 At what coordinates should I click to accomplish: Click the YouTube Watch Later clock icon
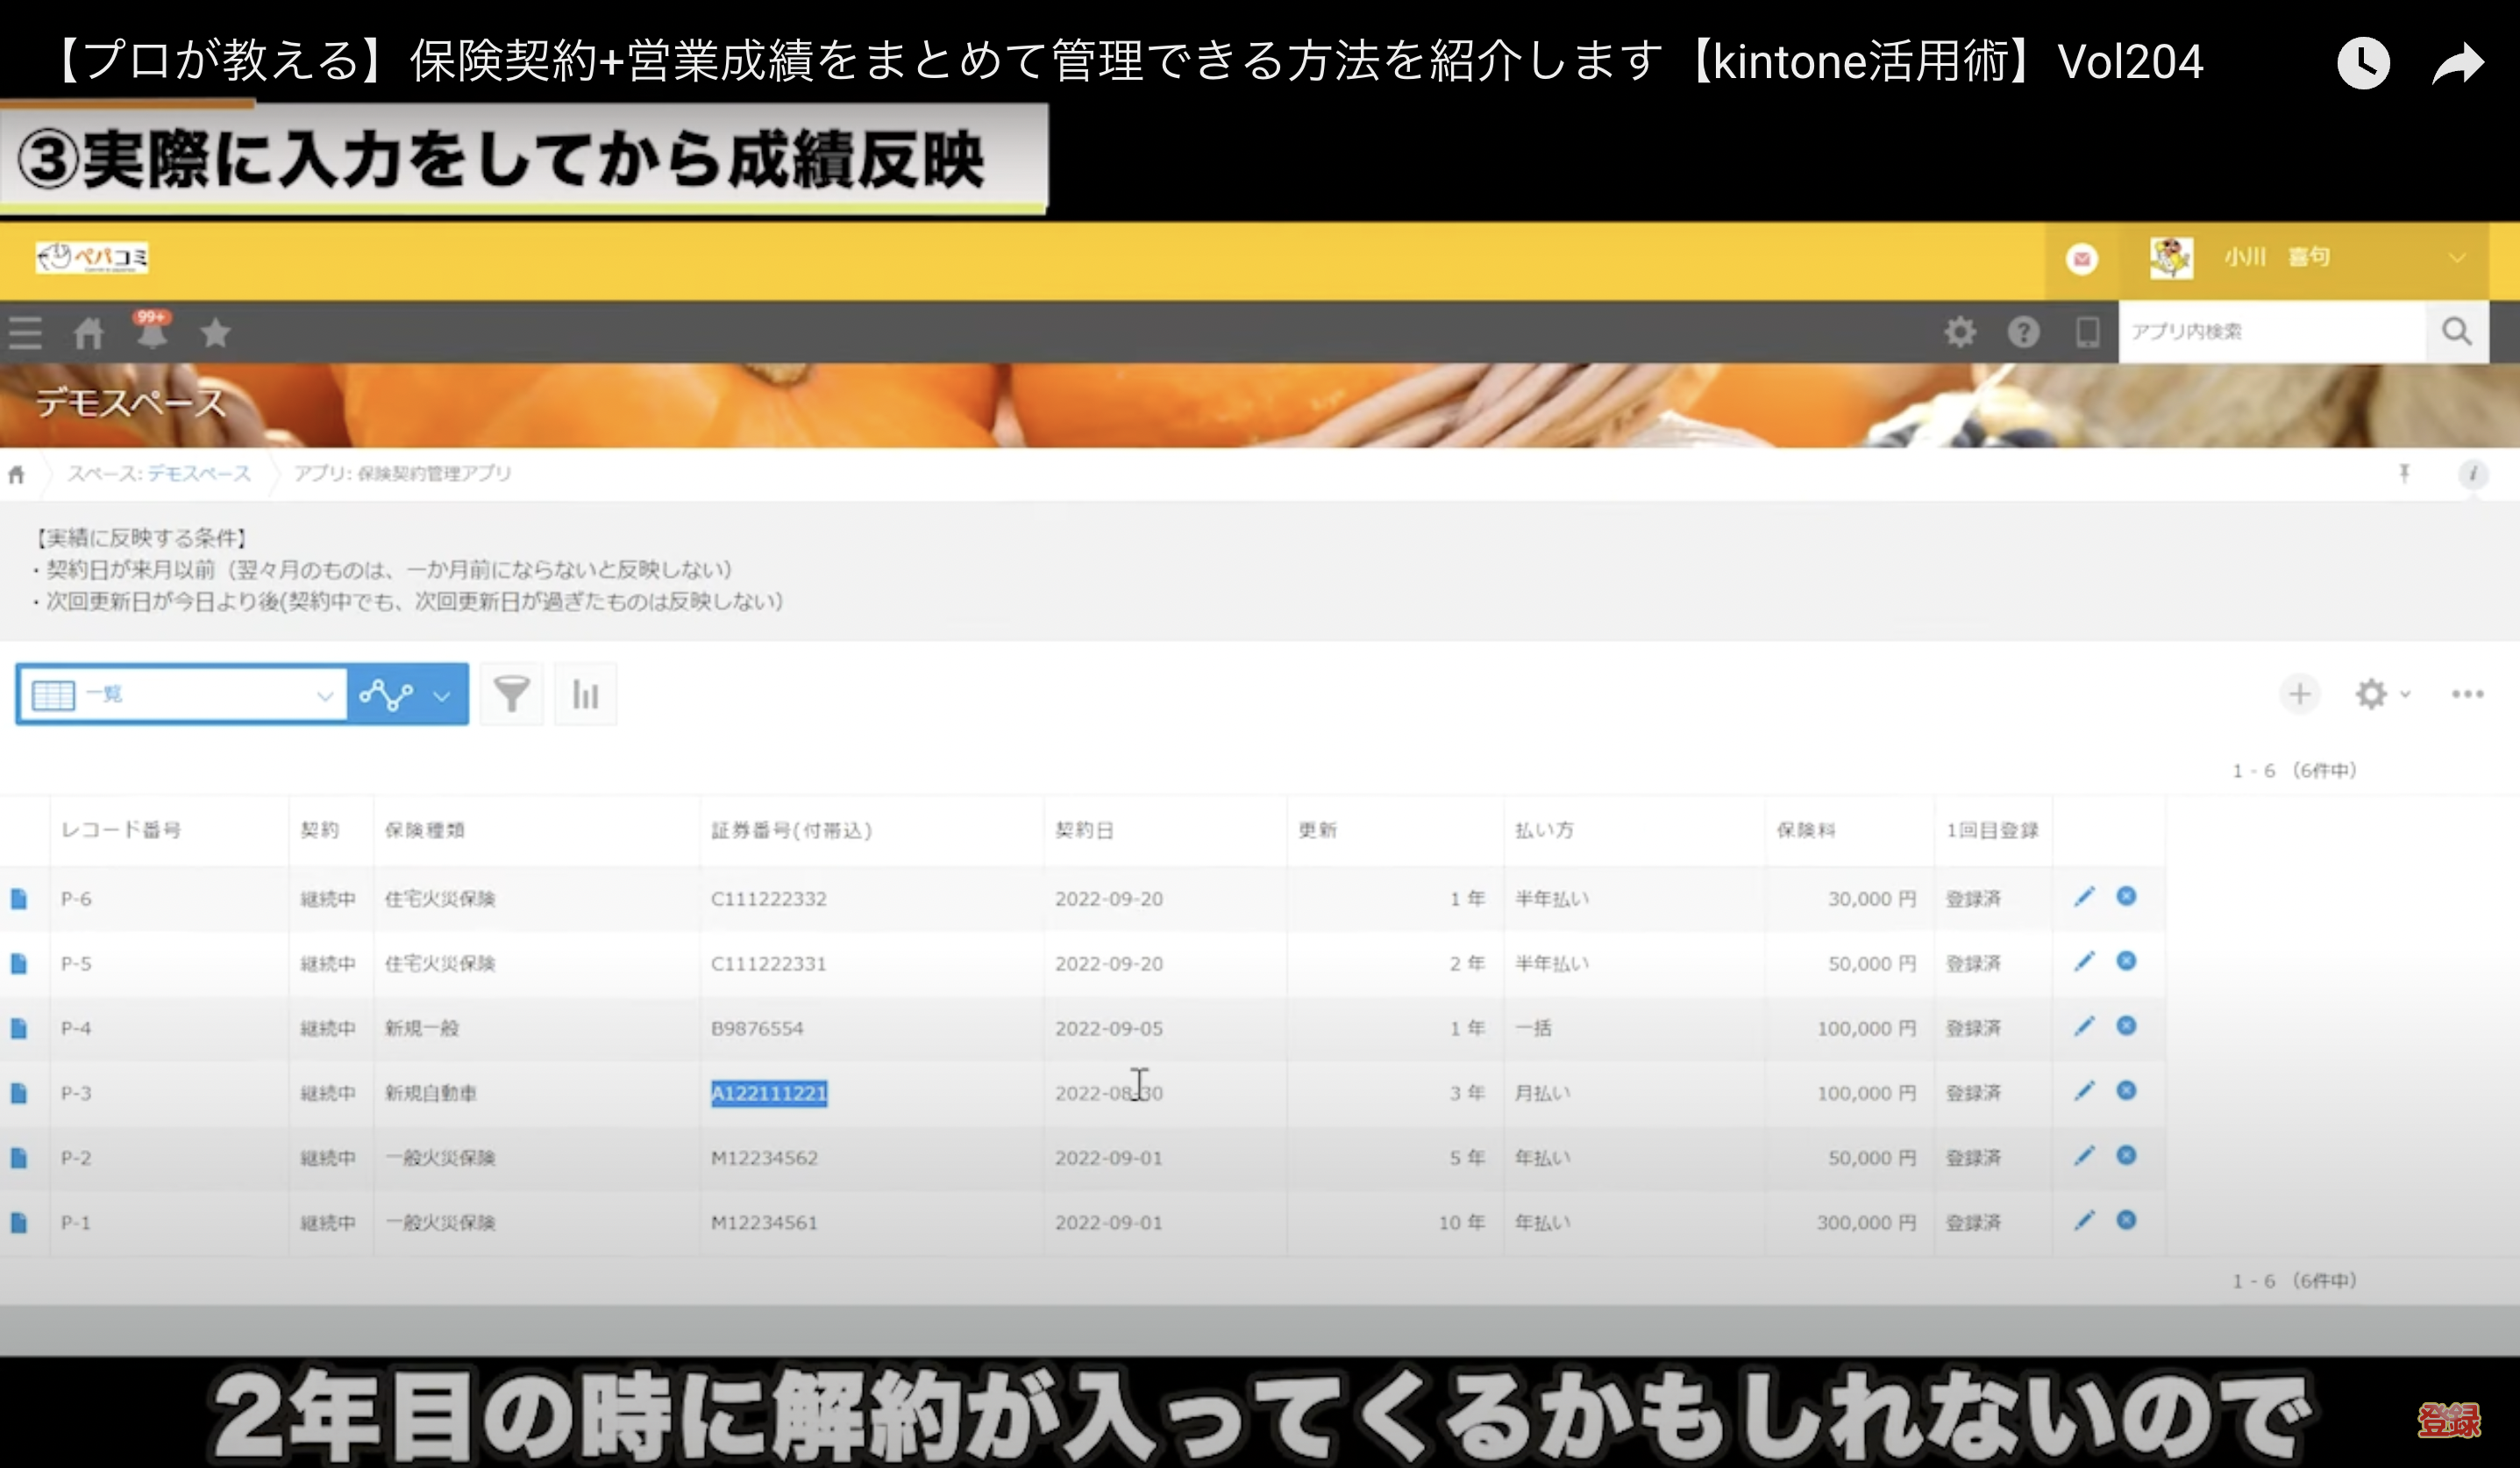[x=2363, y=64]
